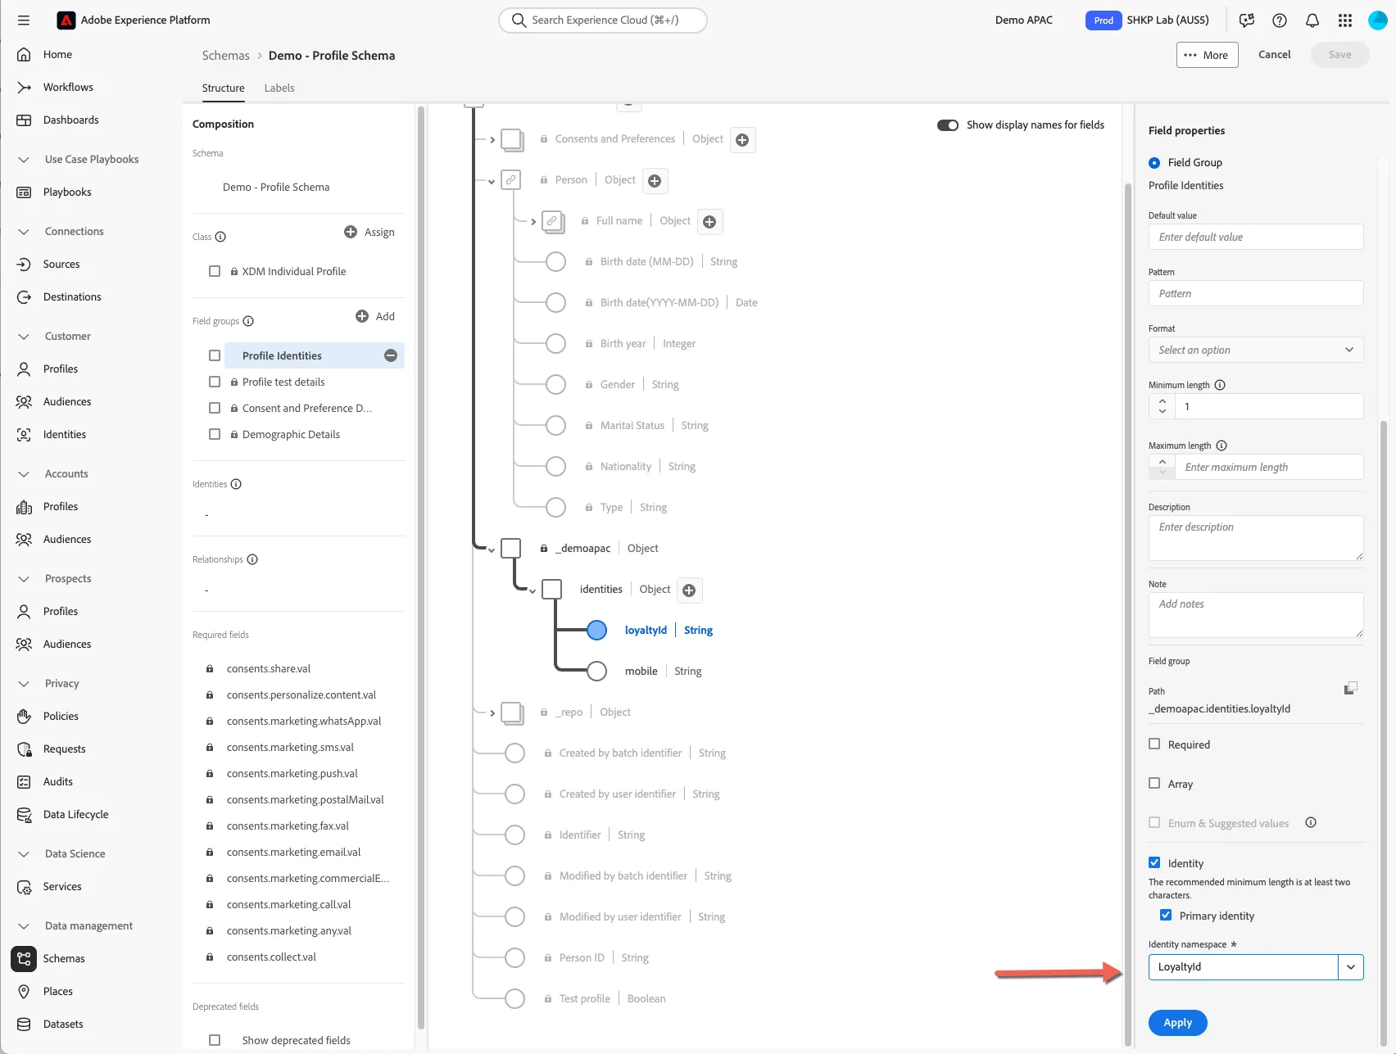Switch to the Structure tab
1396x1054 pixels.
(223, 88)
